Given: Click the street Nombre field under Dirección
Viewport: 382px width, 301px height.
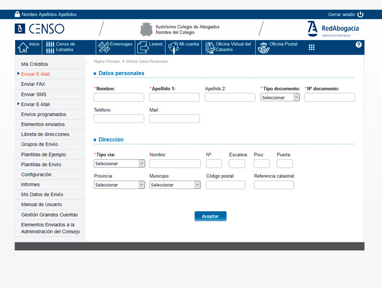Looking at the screenshot, I should (x=175, y=164).
